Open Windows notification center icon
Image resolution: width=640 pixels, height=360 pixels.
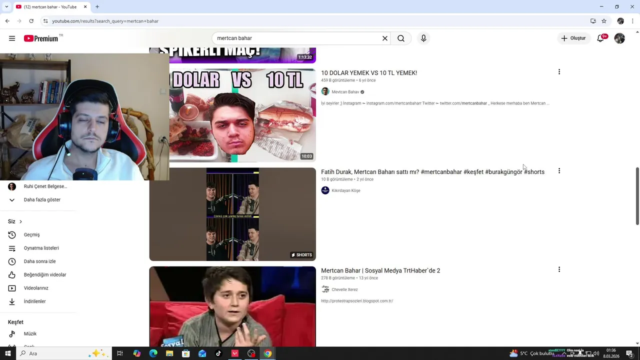pos(629,353)
